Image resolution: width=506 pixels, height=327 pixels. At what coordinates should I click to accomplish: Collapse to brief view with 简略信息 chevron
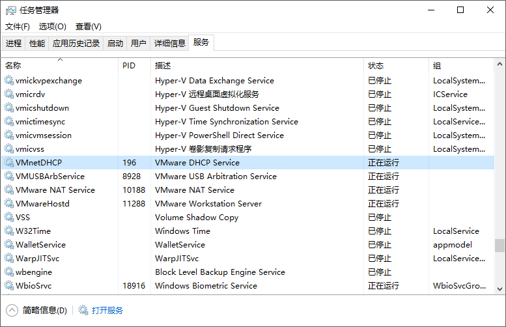(12, 311)
